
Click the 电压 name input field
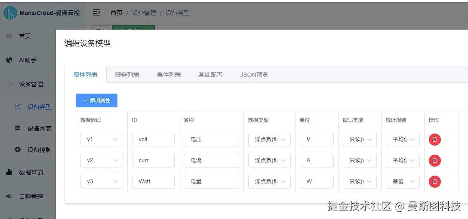pyautogui.click(x=211, y=140)
